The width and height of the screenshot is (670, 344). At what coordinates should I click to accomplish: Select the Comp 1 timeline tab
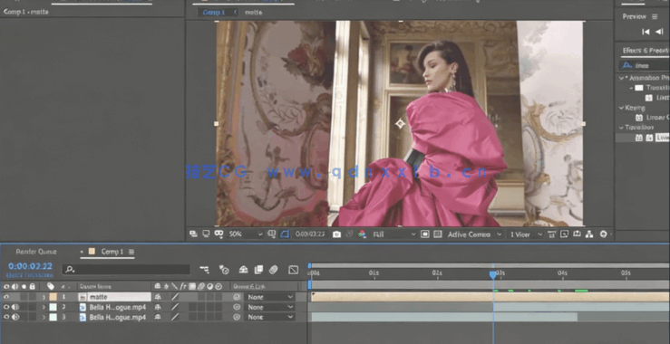pyautogui.click(x=112, y=252)
